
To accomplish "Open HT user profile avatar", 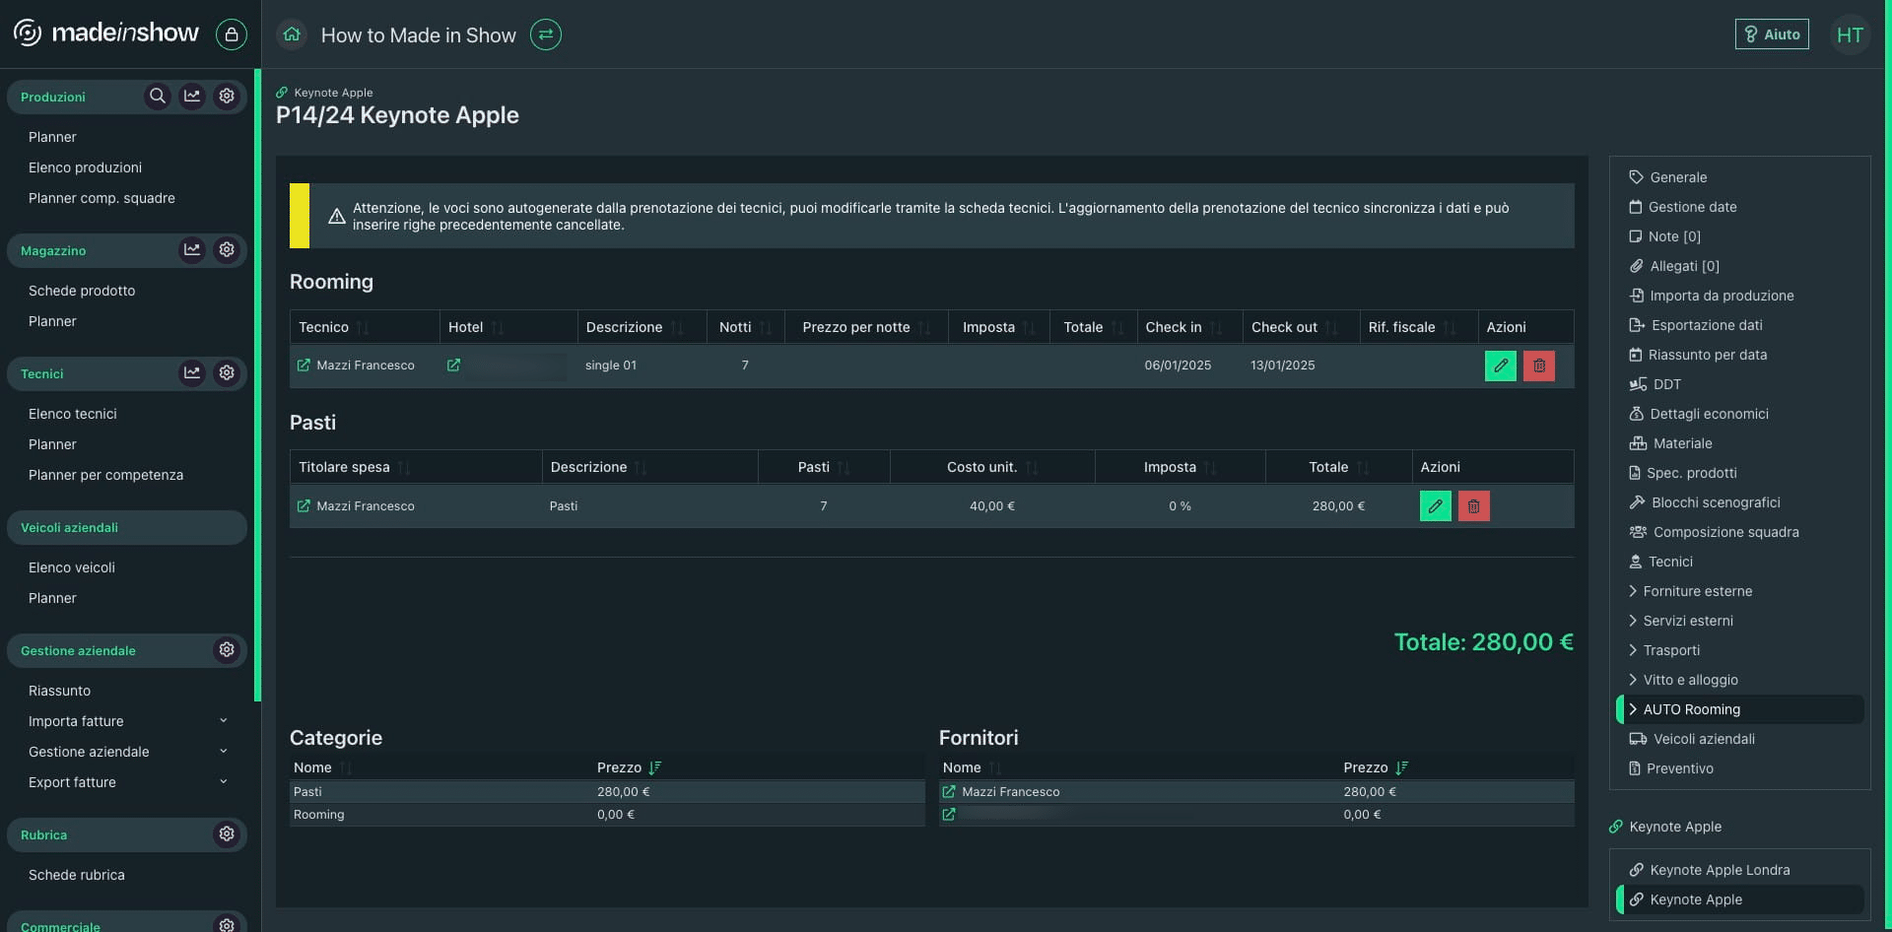I will click(x=1850, y=35).
